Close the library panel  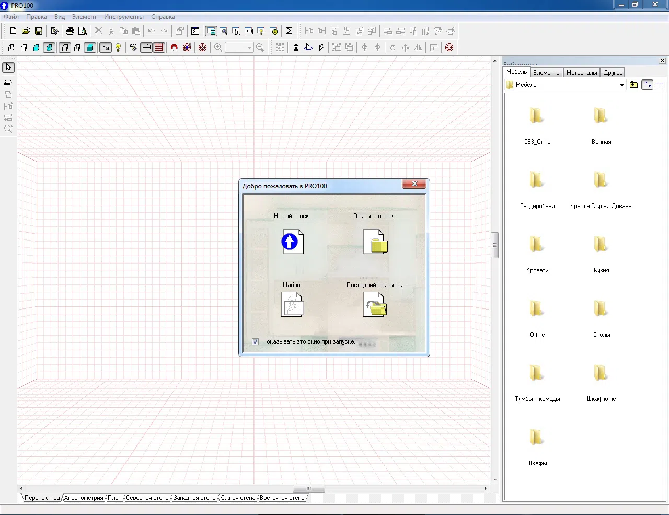(663, 61)
